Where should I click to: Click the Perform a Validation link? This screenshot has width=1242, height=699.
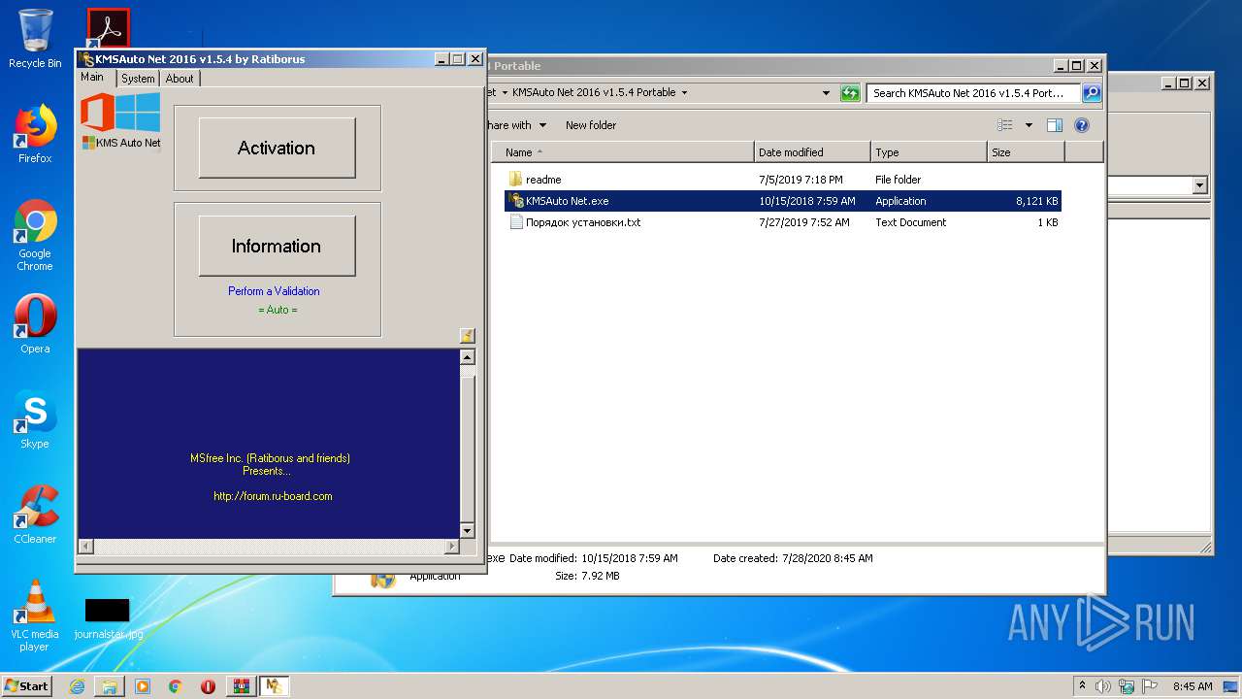(x=274, y=291)
